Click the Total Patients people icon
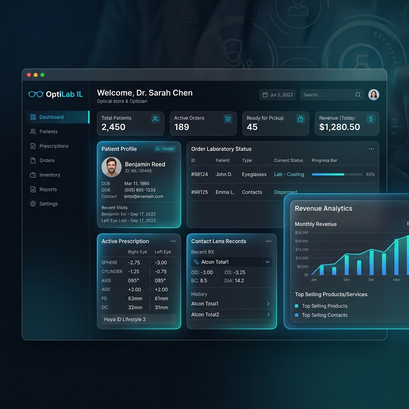Viewport: 409px width, 409px height. (155, 119)
